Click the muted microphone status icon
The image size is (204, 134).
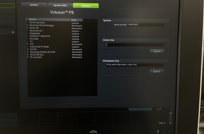(170, 131)
